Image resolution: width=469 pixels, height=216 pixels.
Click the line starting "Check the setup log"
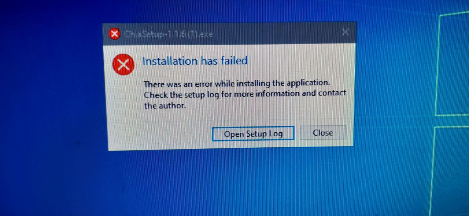click(245, 94)
